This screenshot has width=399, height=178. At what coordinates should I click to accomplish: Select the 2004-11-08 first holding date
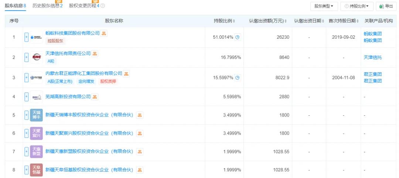[344, 78]
